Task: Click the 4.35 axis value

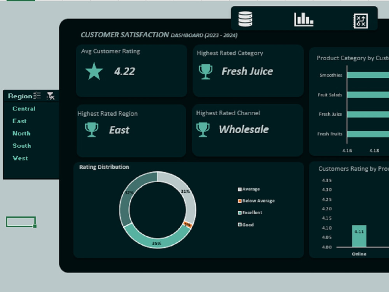Action: coord(327,180)
